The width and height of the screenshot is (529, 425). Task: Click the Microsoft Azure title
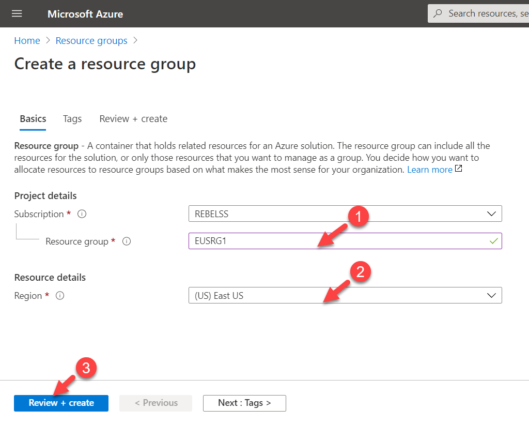85,14
